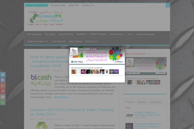The width and height of the screenshot is (194, 129).
Task: Open Cpanel Trining menu item
Action: [66, 34]
